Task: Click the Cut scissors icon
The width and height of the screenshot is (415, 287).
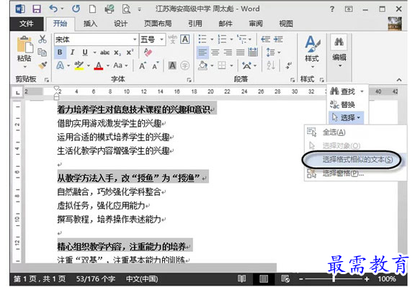Action: click(x=43, y=40)
